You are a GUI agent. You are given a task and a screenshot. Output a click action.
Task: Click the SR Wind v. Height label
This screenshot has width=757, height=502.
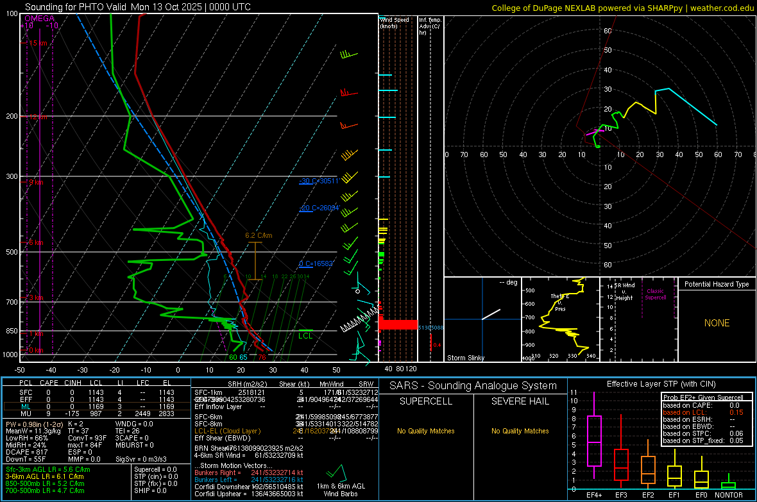point(624,292)
